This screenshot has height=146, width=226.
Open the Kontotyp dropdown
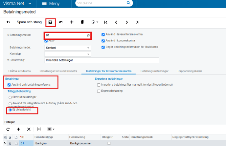point(88,54)
